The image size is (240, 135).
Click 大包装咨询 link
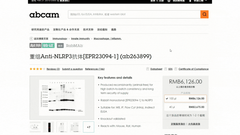[x=194, y=124]
